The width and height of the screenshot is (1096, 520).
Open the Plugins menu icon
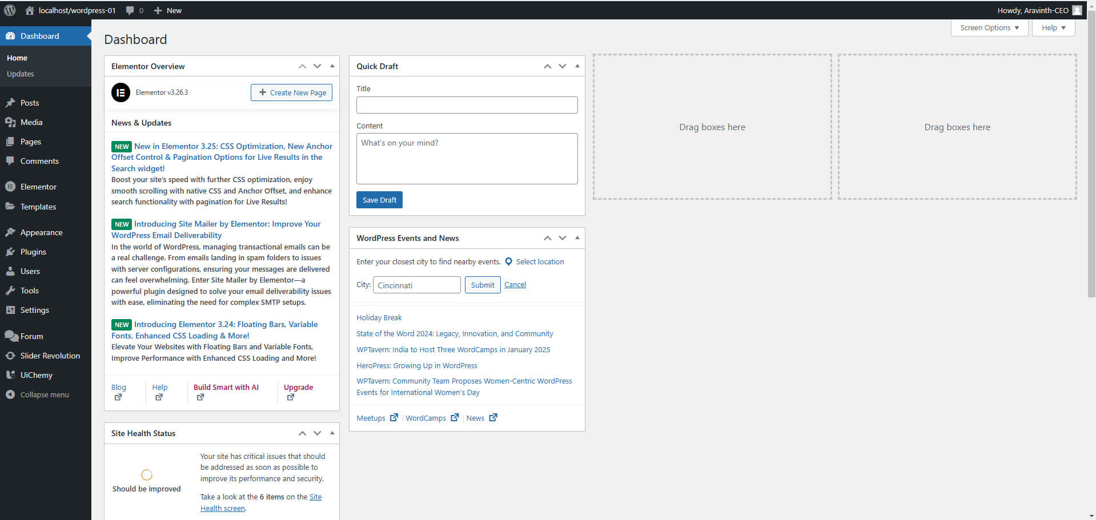(10, 252)
